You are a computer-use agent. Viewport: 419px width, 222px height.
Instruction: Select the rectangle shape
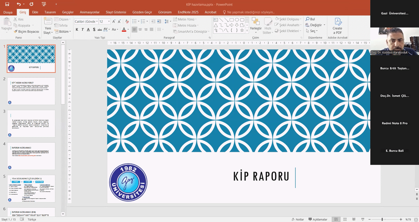[231, 20]
